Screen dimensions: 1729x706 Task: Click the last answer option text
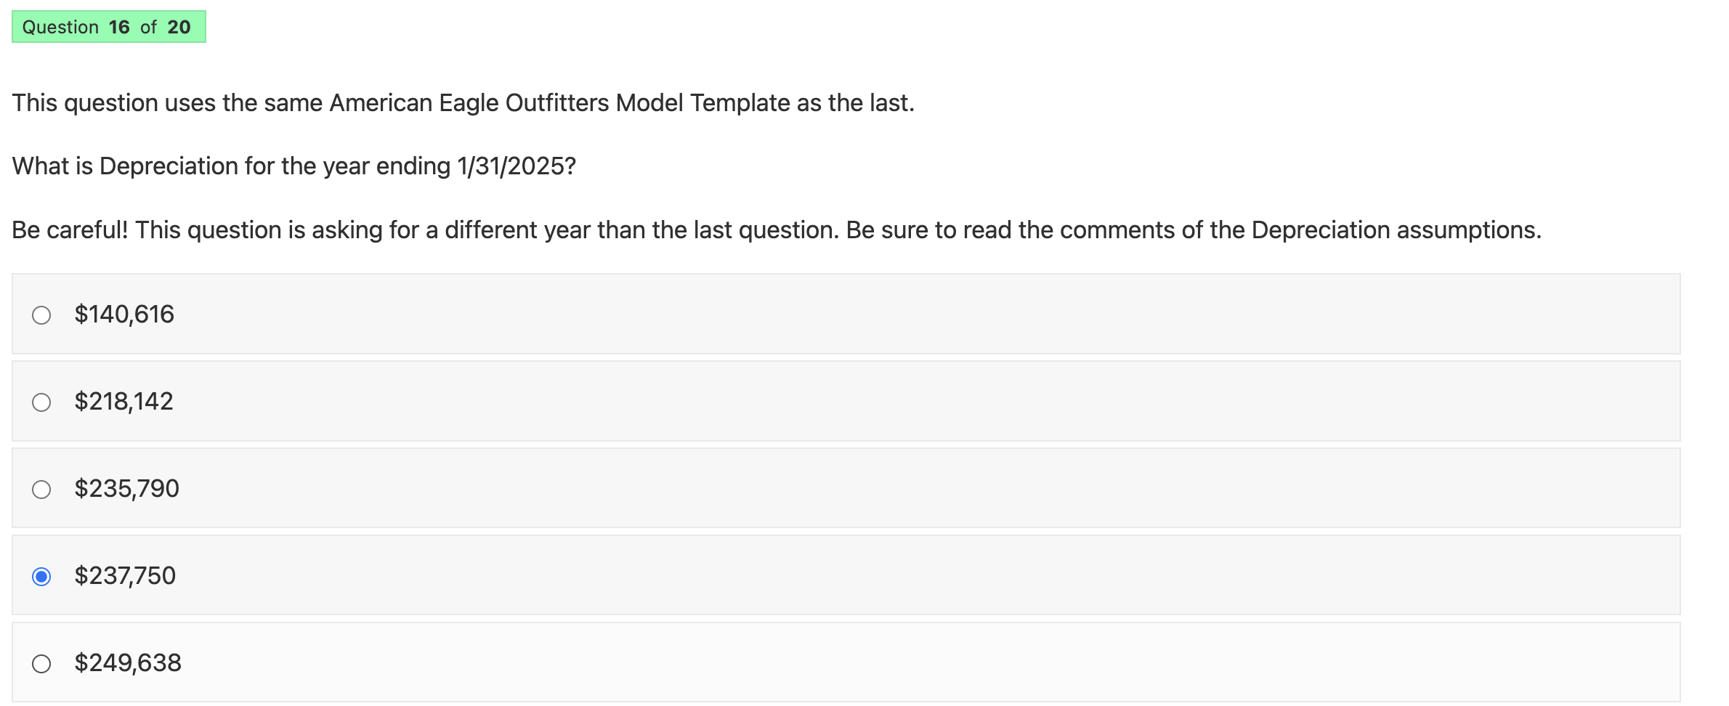(x=127, y=662)
